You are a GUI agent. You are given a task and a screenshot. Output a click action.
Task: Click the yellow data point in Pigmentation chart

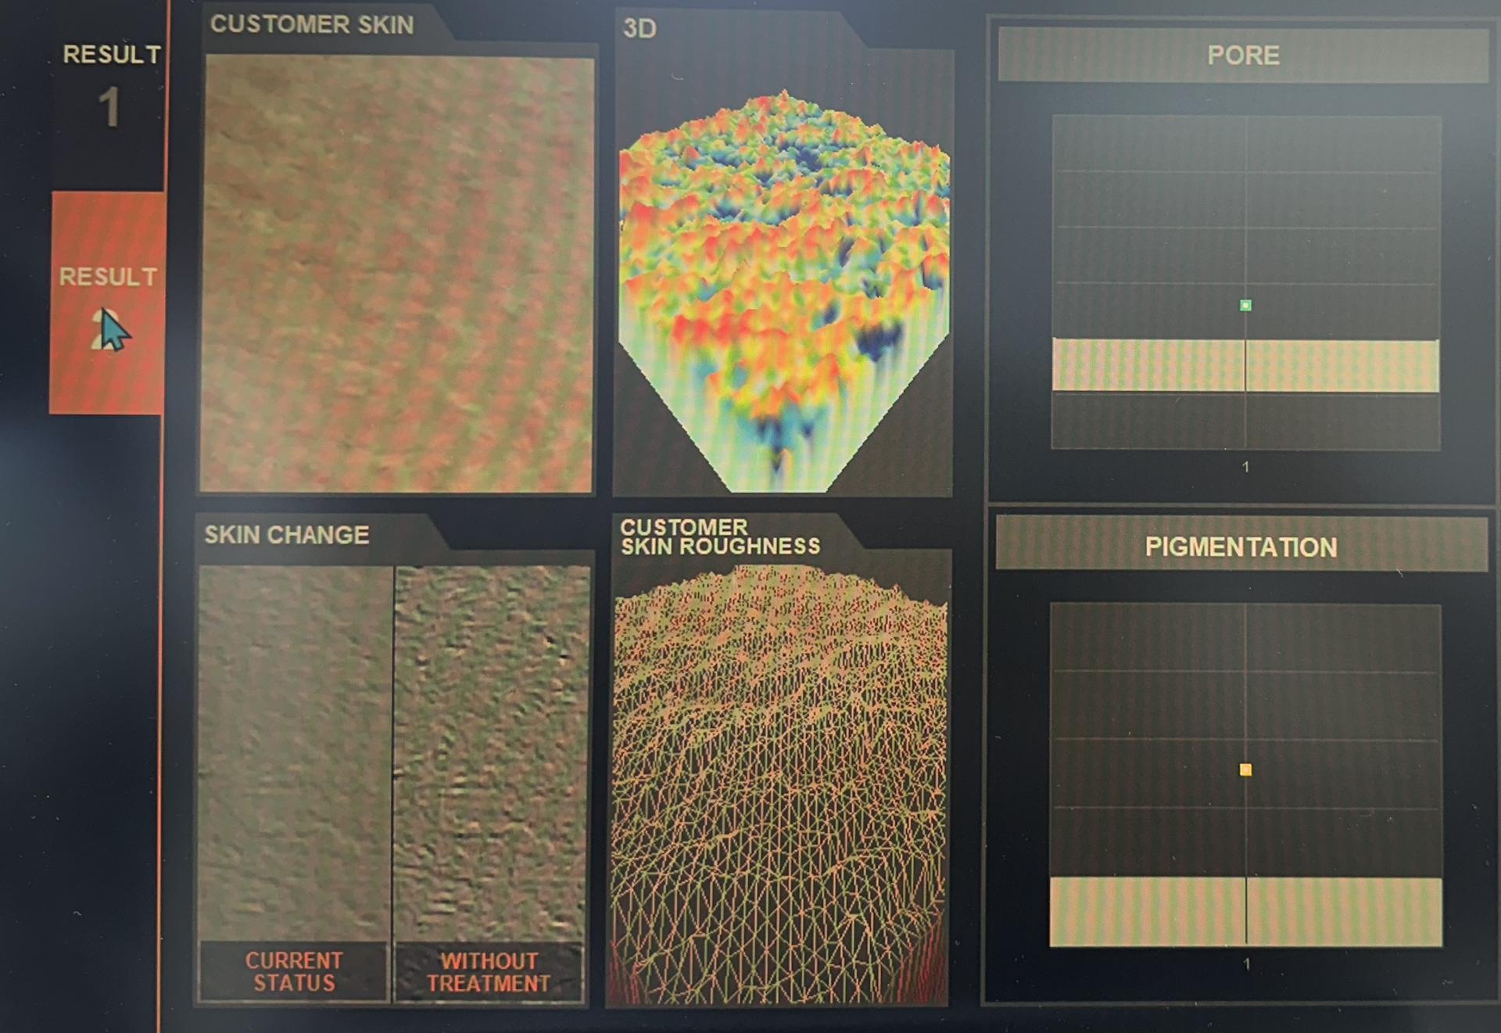1245,770
